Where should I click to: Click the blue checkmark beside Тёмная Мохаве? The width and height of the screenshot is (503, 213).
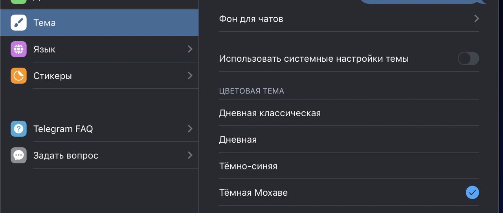click(472, 193)
